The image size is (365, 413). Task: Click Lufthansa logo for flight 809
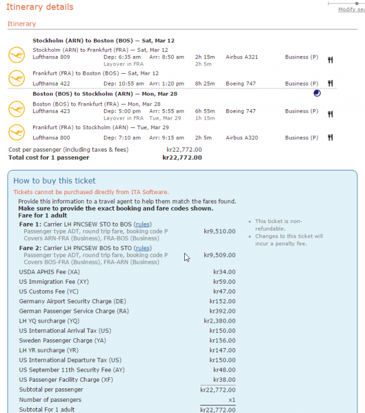(17, 55)
